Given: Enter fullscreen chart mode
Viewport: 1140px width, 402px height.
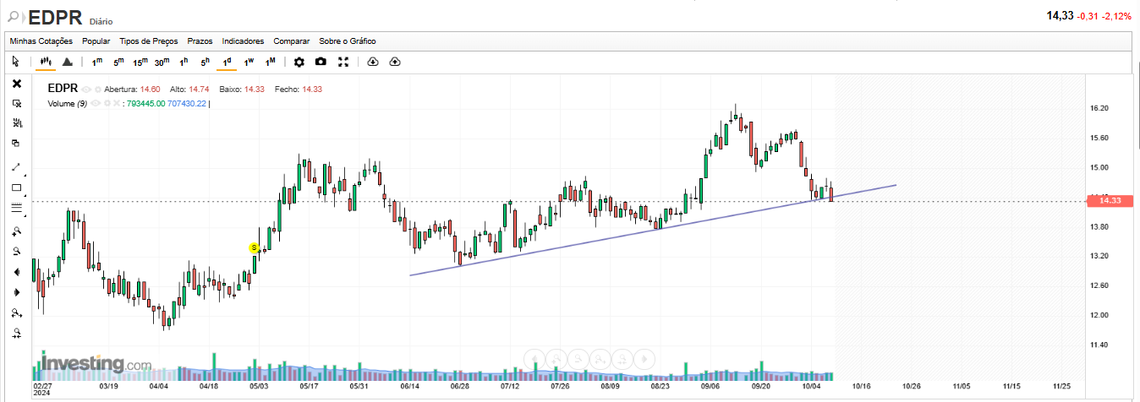Looking at the screenshot, I should pos(343,62).
